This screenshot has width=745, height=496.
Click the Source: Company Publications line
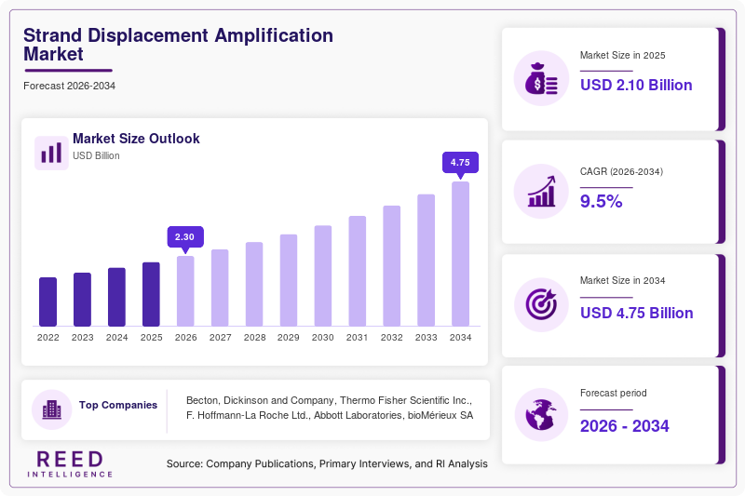pyautogui.click(x=327, y=463)
